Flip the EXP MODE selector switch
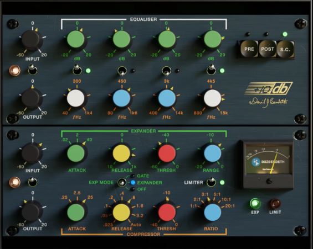Screen dimensions: 313x249 pyautogui.click(x=121, y=182)
